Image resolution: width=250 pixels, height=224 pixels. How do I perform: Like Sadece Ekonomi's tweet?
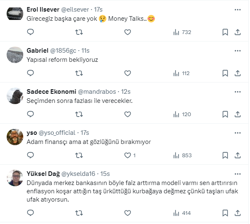[127, 114]
